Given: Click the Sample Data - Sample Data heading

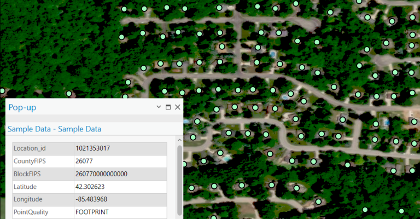Looking at the screenshot, I should pyautogui.click(x=54, y=129).
